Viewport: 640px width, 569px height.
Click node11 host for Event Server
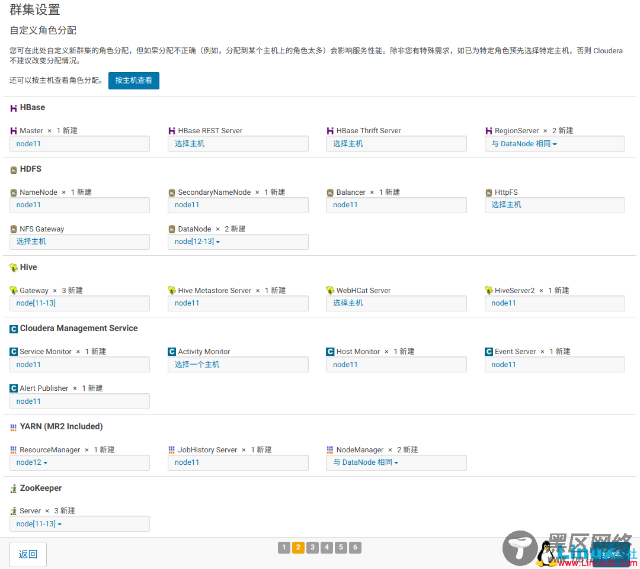click(555, 364)
